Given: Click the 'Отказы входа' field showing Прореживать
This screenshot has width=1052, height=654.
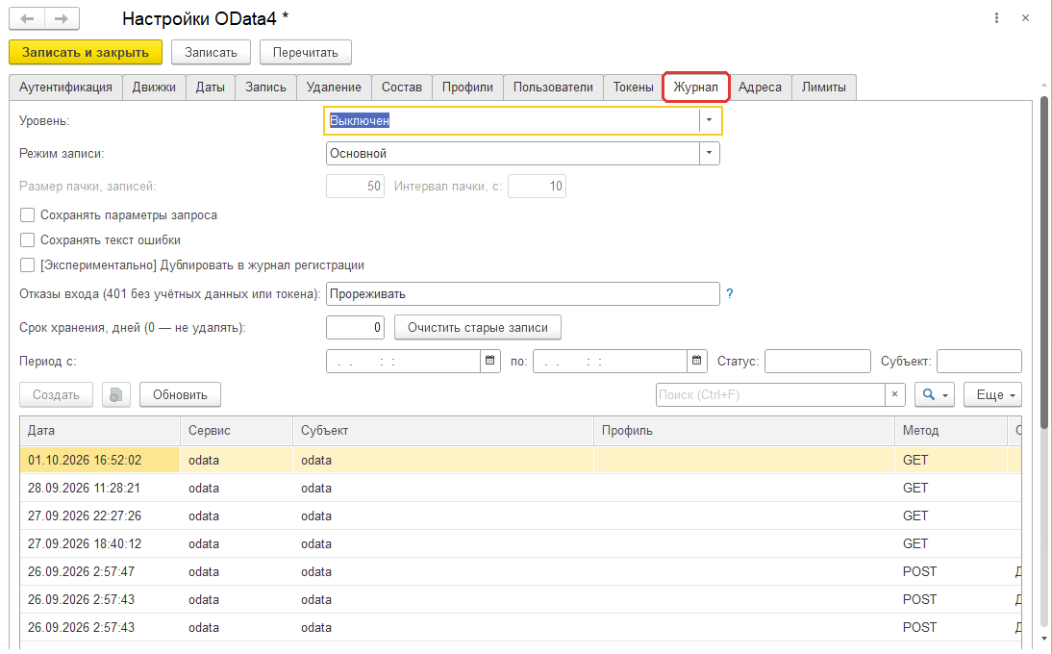Looking at the screenshot, I should [523, 293].
